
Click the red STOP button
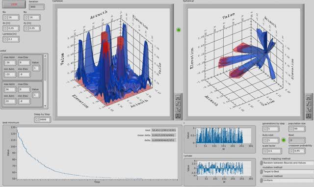click(14, 4)
